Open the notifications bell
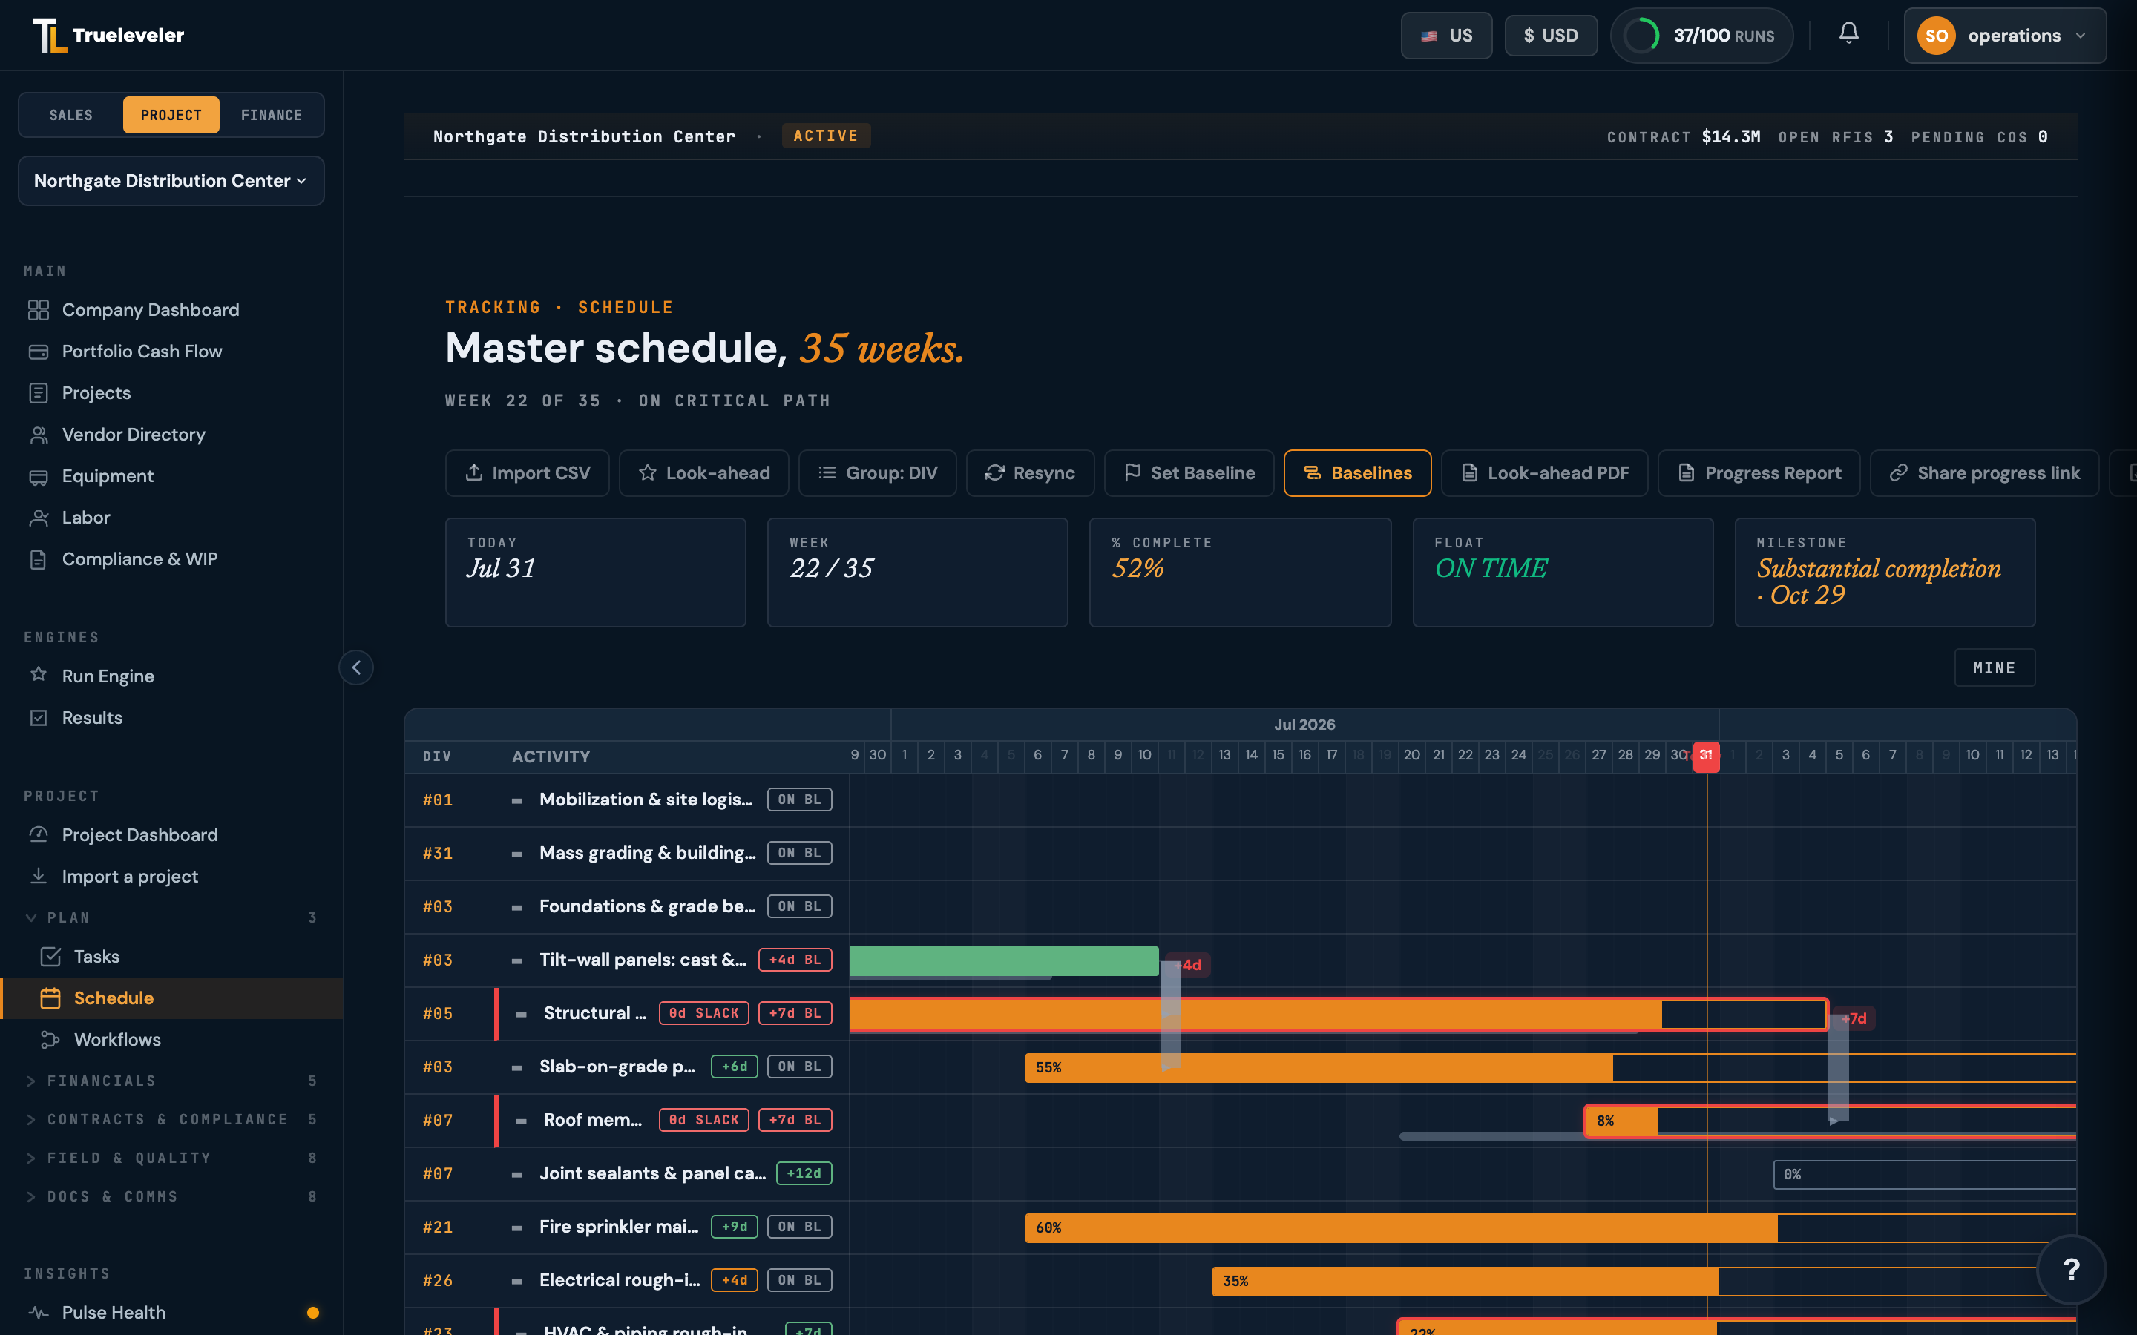 (1848, 34)
